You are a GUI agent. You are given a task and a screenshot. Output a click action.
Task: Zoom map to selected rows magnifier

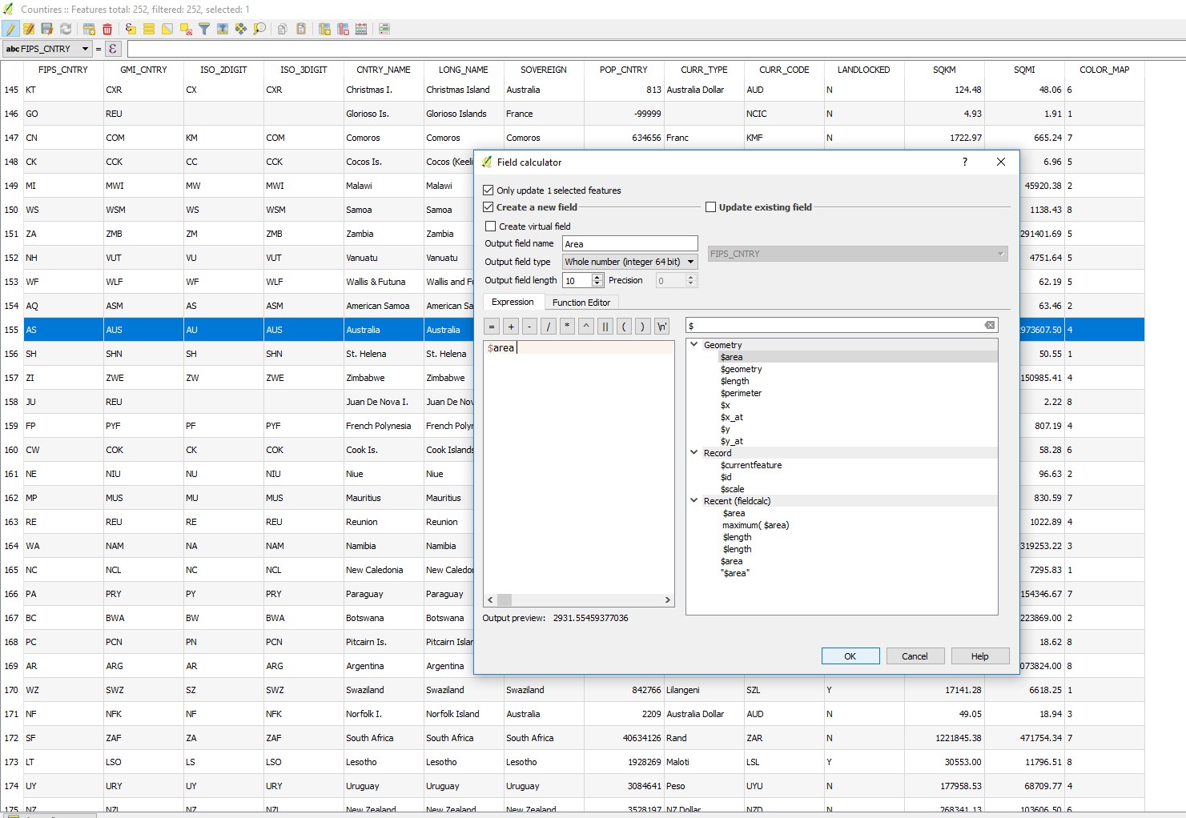[x=259, y=29]
